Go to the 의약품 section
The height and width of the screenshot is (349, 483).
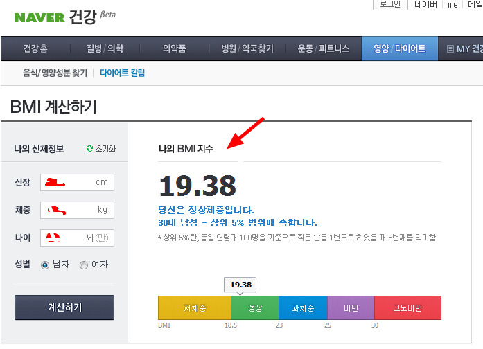tap(174, 48)
